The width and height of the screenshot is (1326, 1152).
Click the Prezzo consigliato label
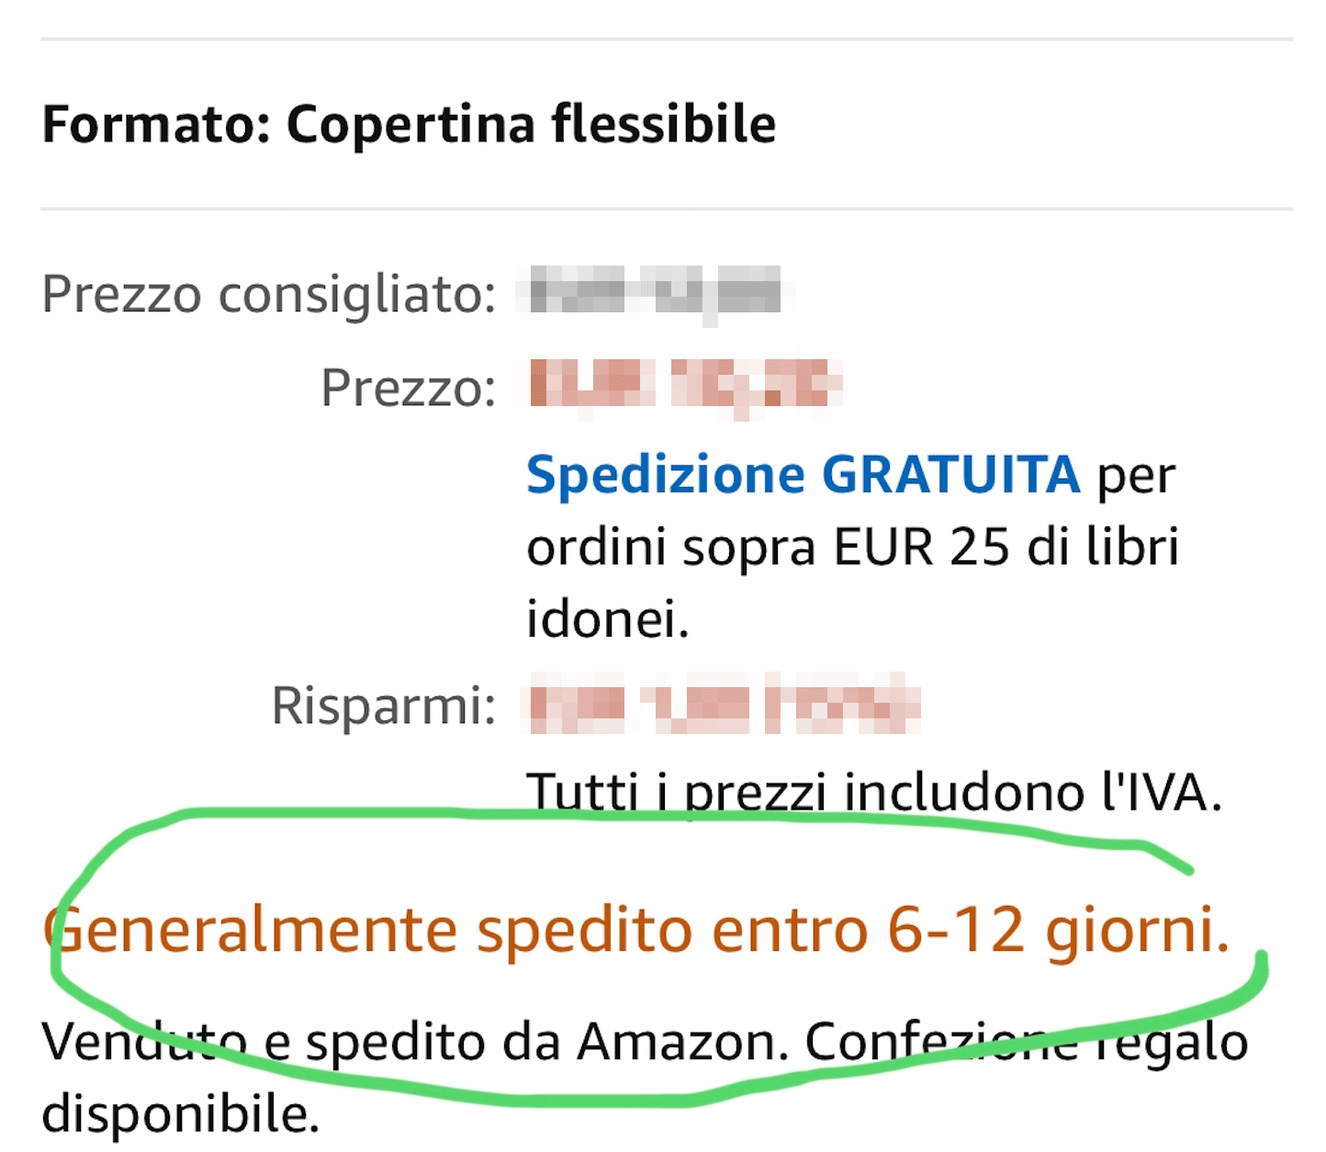(x=268, y=295)
